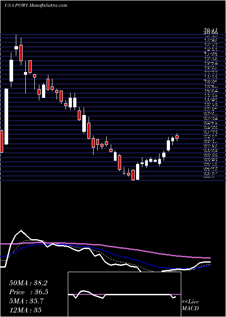The width and height of the screenshot is (226, 317).
Task: Select the Price : 36.5 reading
Action: click(28, 292)
